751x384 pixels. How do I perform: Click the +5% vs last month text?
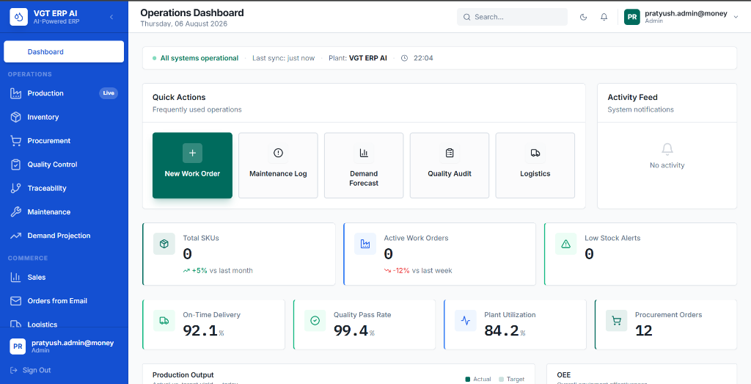coord(218,270)
